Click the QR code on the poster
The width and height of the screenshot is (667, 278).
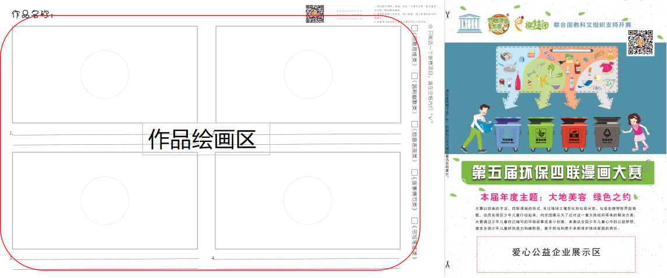click(640, 42)
